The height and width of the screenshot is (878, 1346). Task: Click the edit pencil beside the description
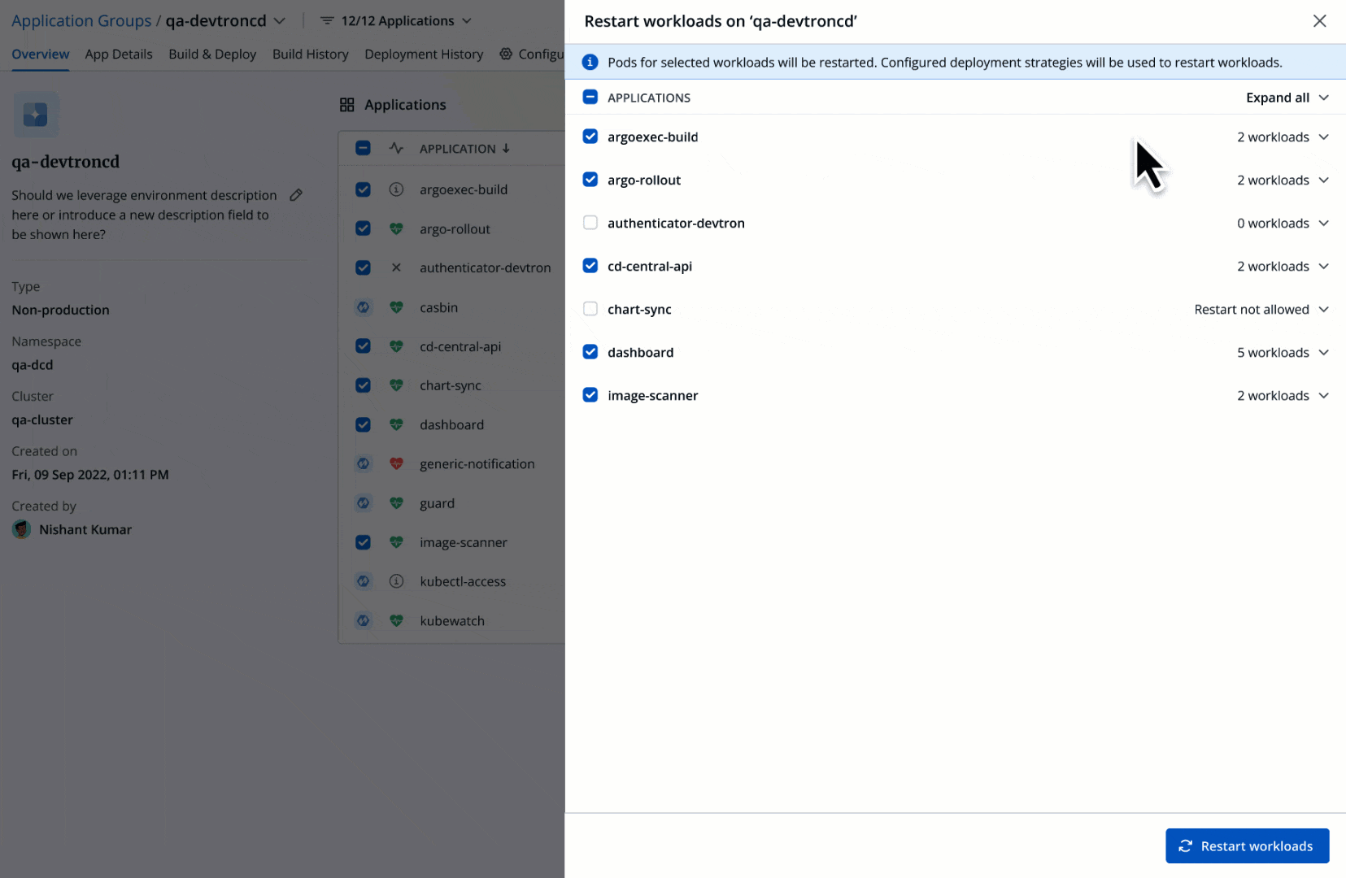coord(296,195)
